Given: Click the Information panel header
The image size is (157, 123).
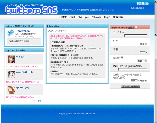Looking at the screenshot, I should 77,26.
